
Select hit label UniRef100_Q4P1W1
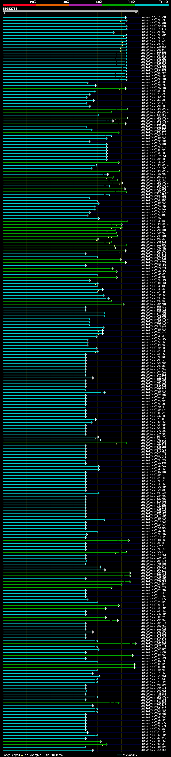click(x=153, y=236)
